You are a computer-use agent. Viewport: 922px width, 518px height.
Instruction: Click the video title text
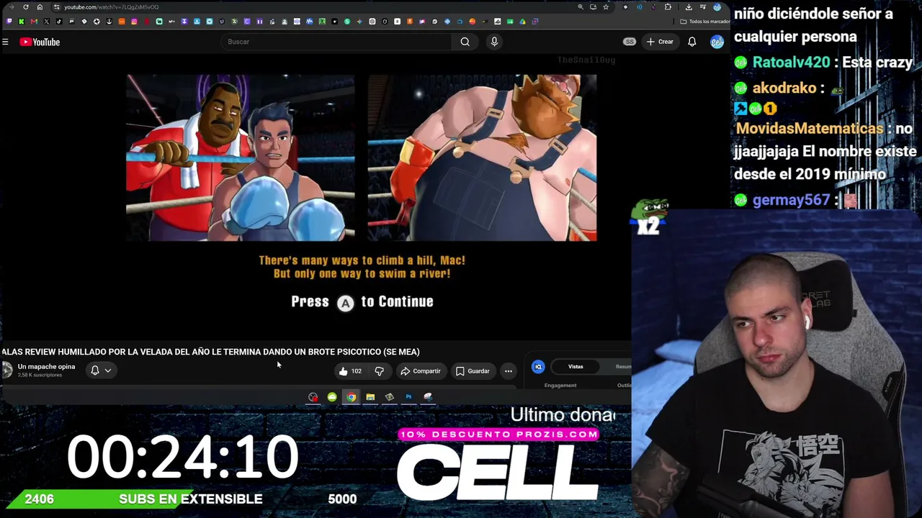click(210, 352)
